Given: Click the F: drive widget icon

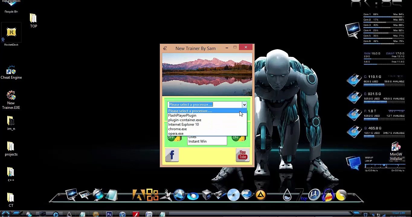Looking at the screenshot, I should pyautogui.click(x=354, y=115).
